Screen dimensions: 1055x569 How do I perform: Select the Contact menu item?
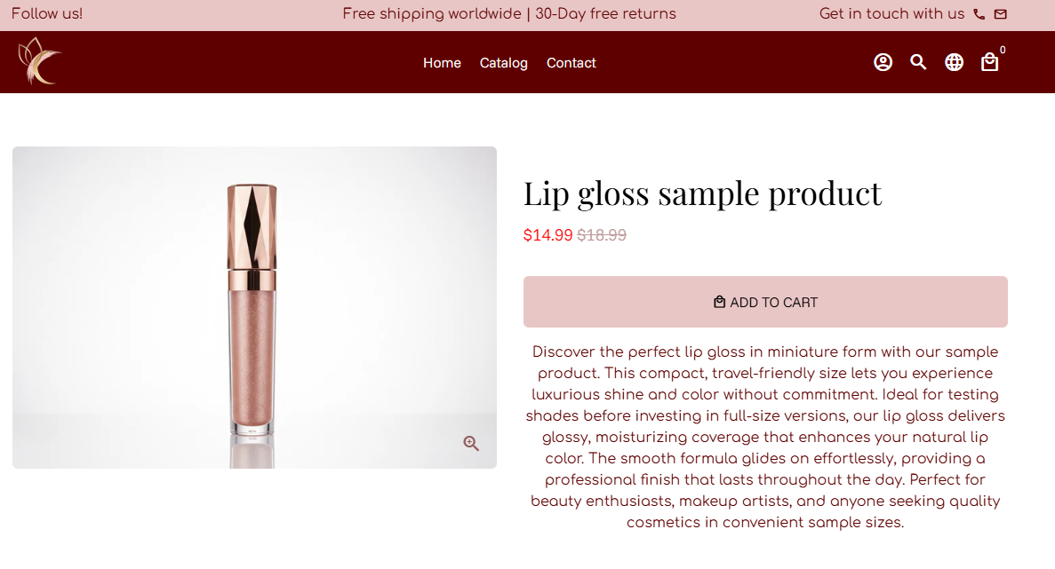point(571,63)
